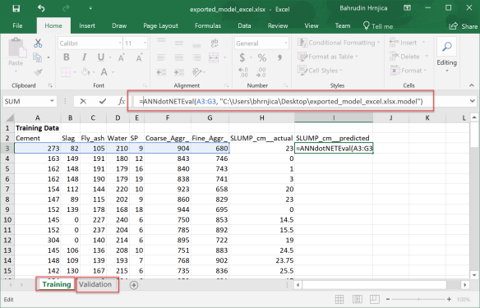Collapse the ribbon chevron

coord(472,85)
